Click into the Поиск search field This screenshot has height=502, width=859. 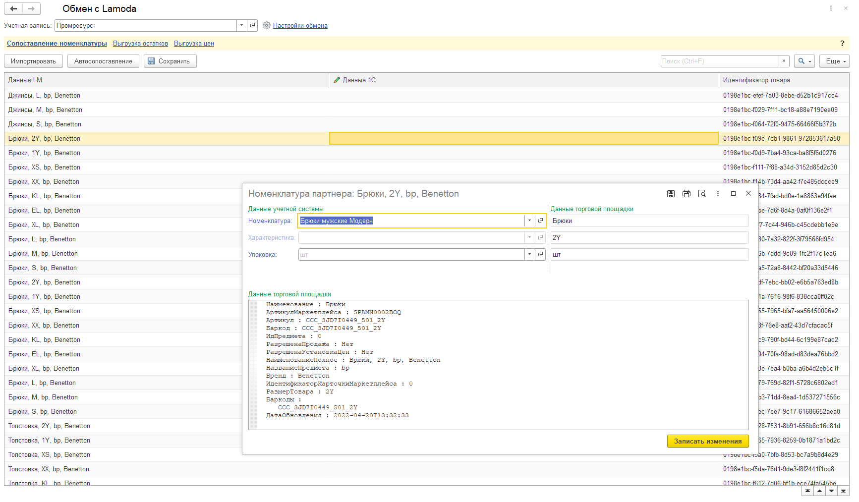click(x=719, y=61)
